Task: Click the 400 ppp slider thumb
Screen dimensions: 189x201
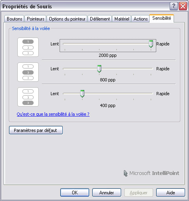Action: tap(82, 94)
